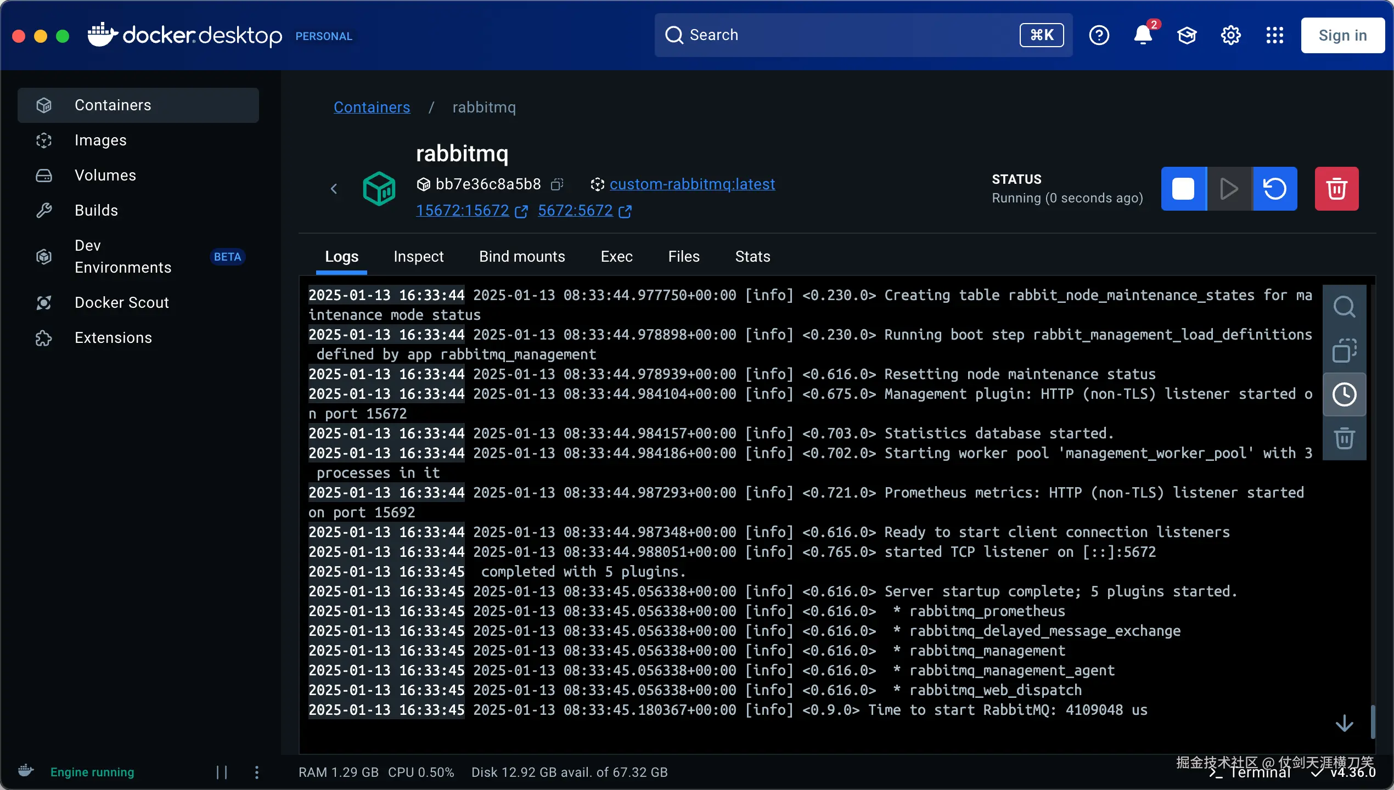Clear the logs terminal with trash icon
The image size is (1394, 790).
click(x=1344, y=438)
